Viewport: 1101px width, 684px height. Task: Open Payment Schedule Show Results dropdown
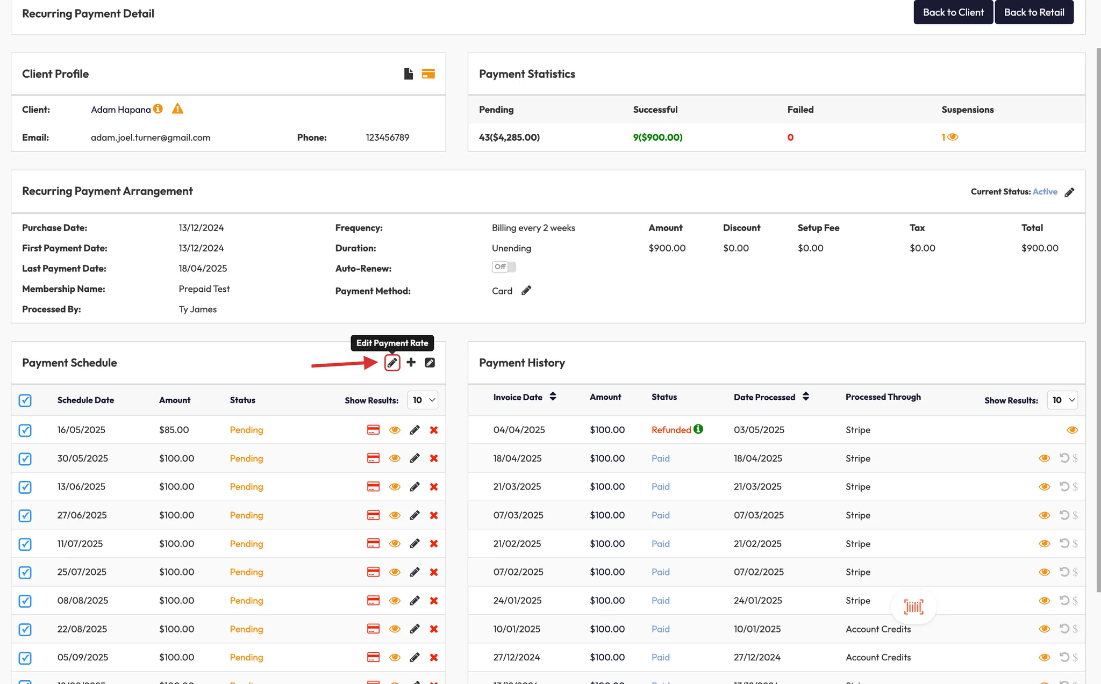[x=423, y=400]
